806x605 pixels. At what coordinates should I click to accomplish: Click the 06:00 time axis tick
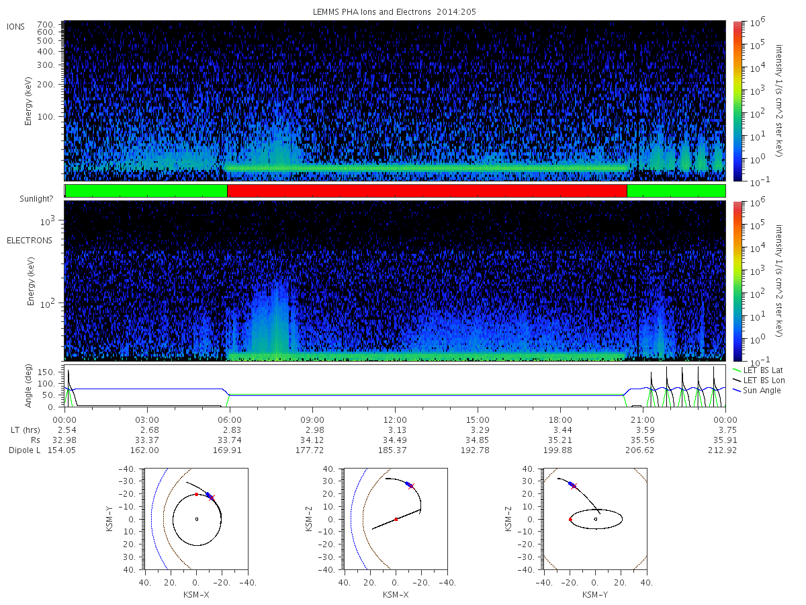click(230, 419)
